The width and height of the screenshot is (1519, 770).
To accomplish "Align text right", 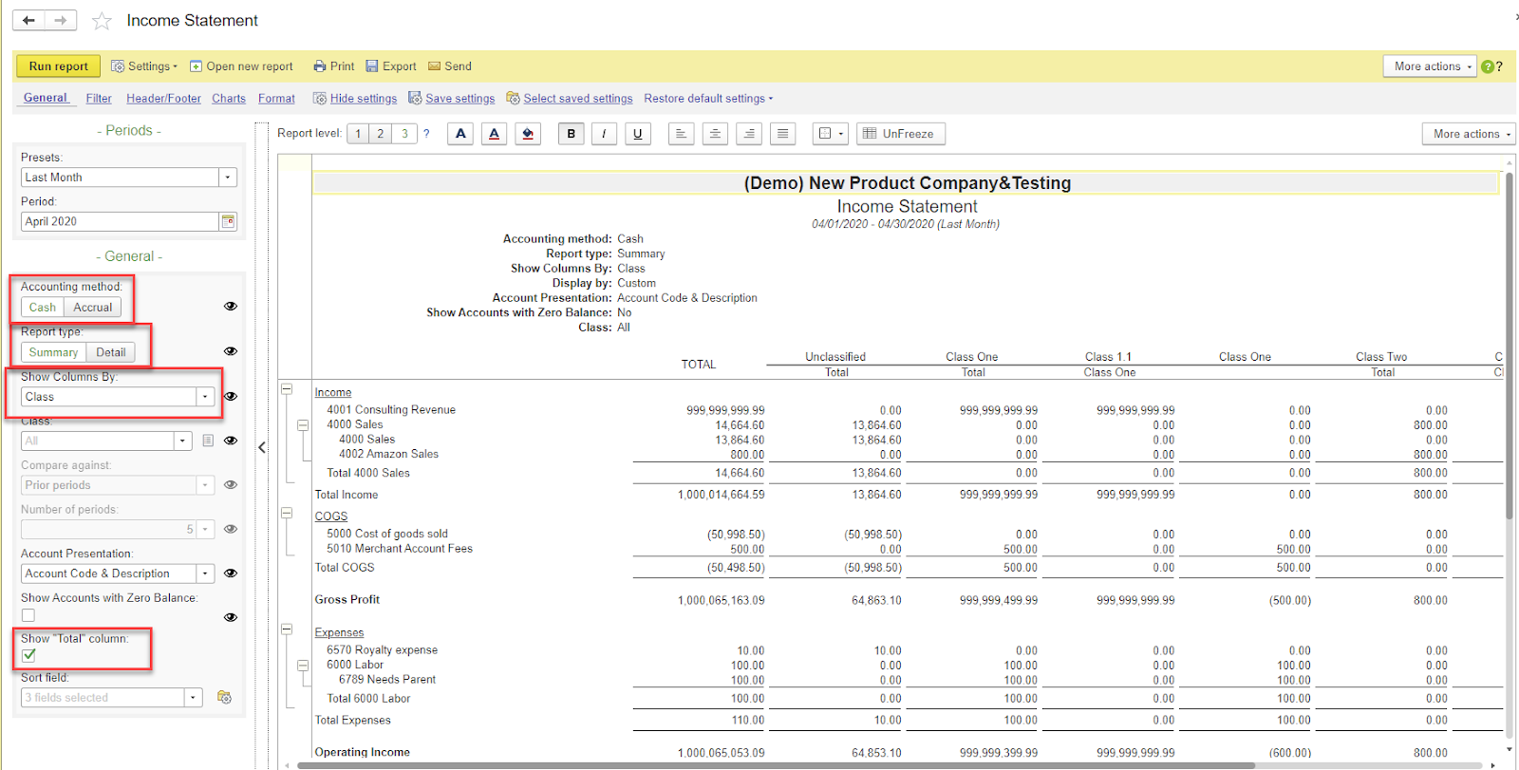I will (749, 134).
